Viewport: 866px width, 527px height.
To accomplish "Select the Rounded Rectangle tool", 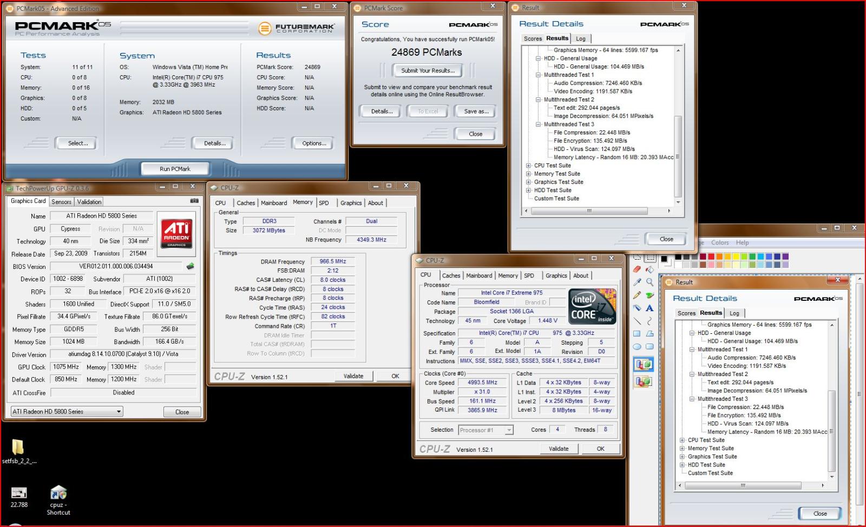I will pos(649,347).
